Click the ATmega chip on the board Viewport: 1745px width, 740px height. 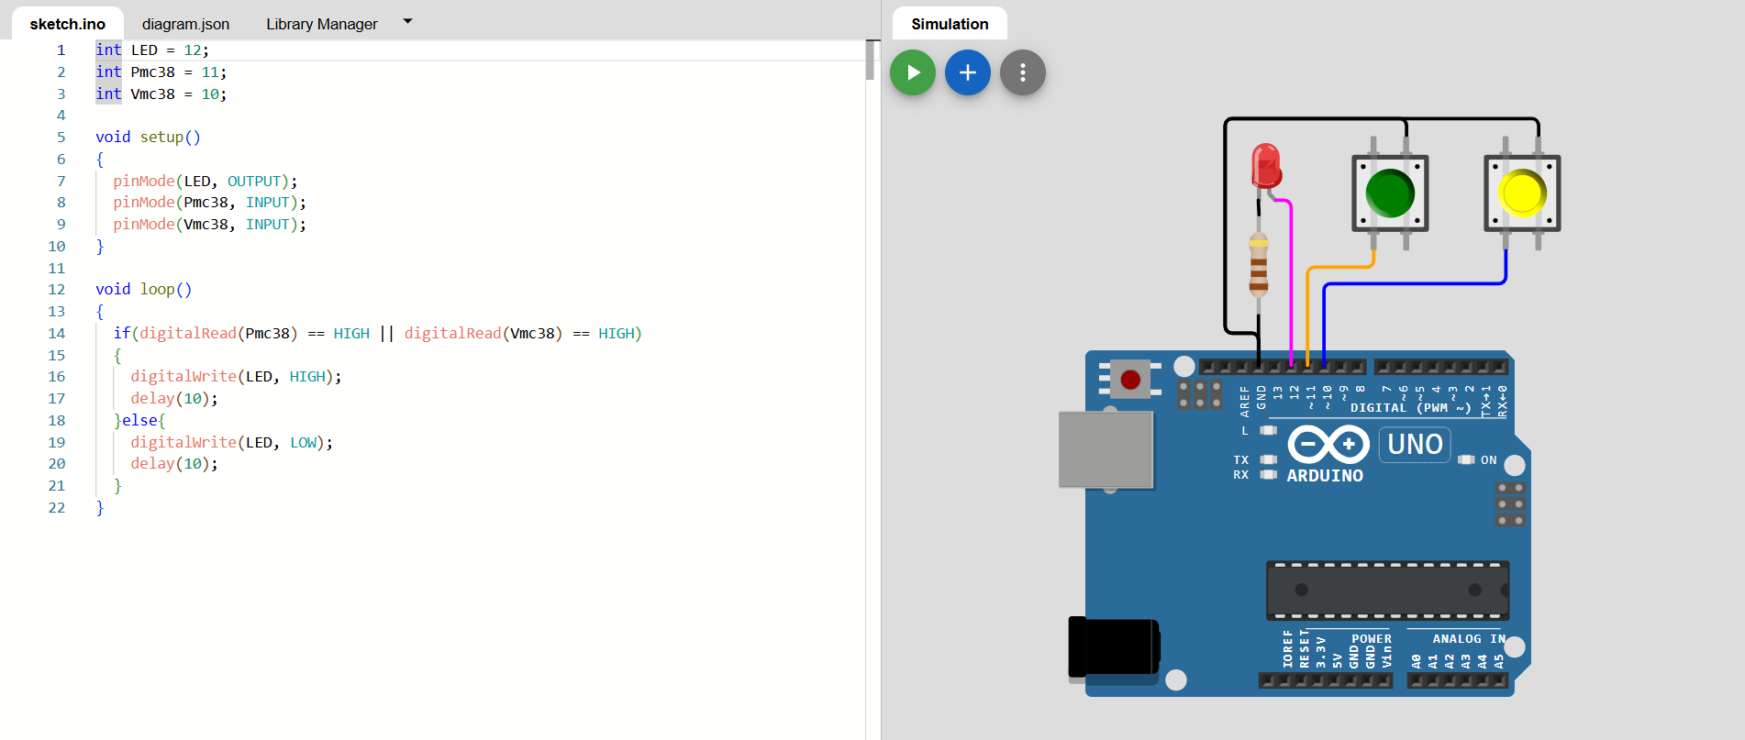coord(1387,590)
